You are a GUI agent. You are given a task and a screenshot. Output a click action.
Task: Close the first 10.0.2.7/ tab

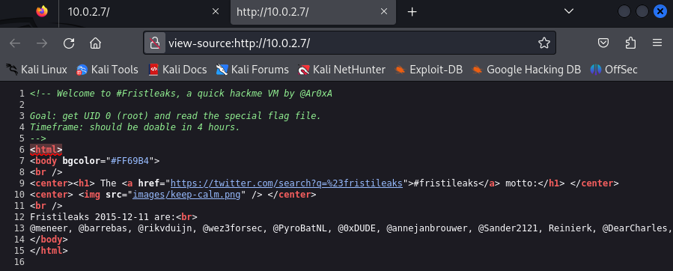click(216, 12)
